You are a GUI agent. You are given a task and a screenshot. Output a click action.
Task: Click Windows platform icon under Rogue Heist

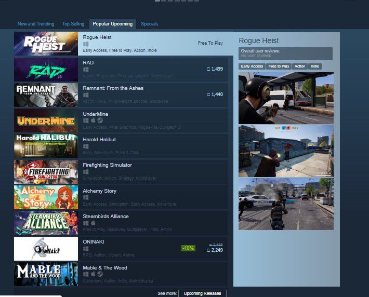point(86,44)
